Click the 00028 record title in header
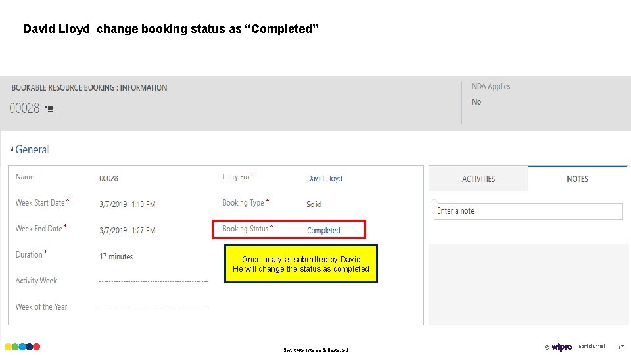This screenshot has width=631, height=355. pos(24,108)
